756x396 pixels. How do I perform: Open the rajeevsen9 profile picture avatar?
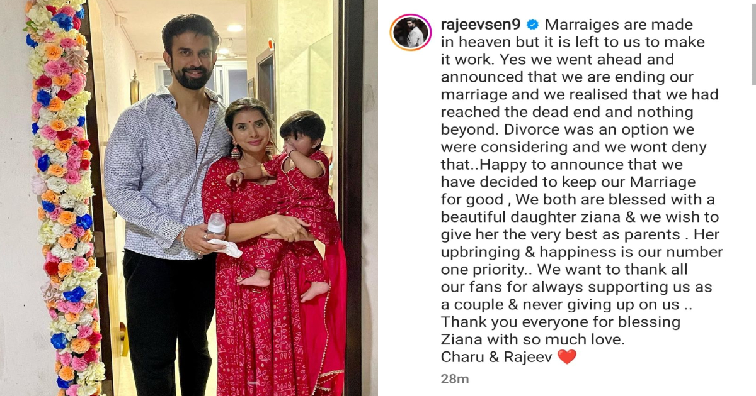click(411, 32)
